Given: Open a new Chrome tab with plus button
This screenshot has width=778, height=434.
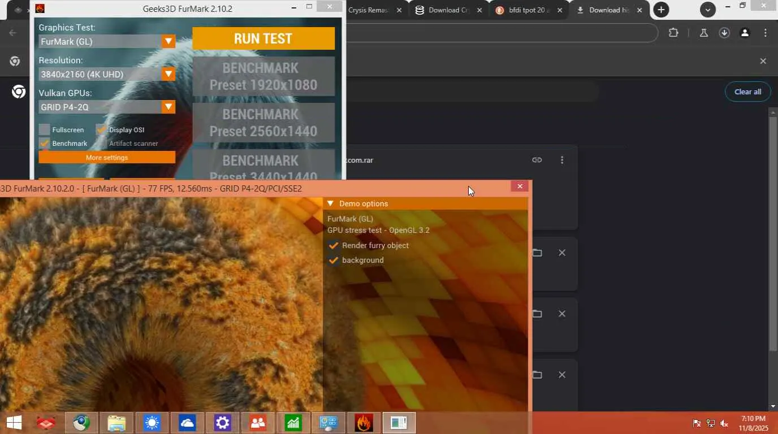Looking at the screenshot, I should click(x=661, y=10).
